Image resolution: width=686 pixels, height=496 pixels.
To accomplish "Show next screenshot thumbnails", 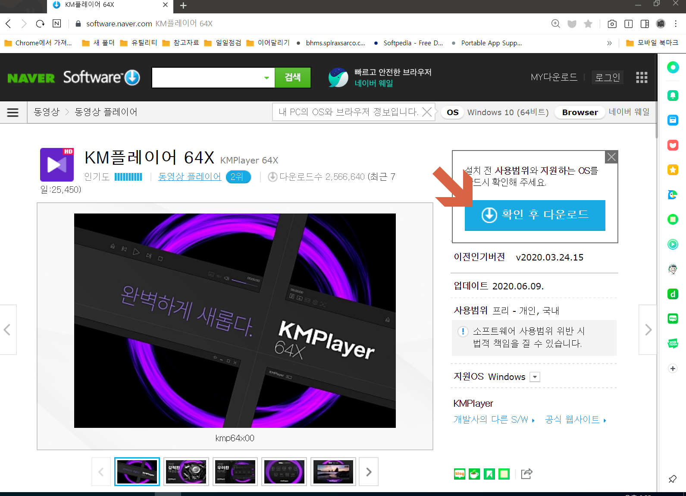I will [369, 472].
